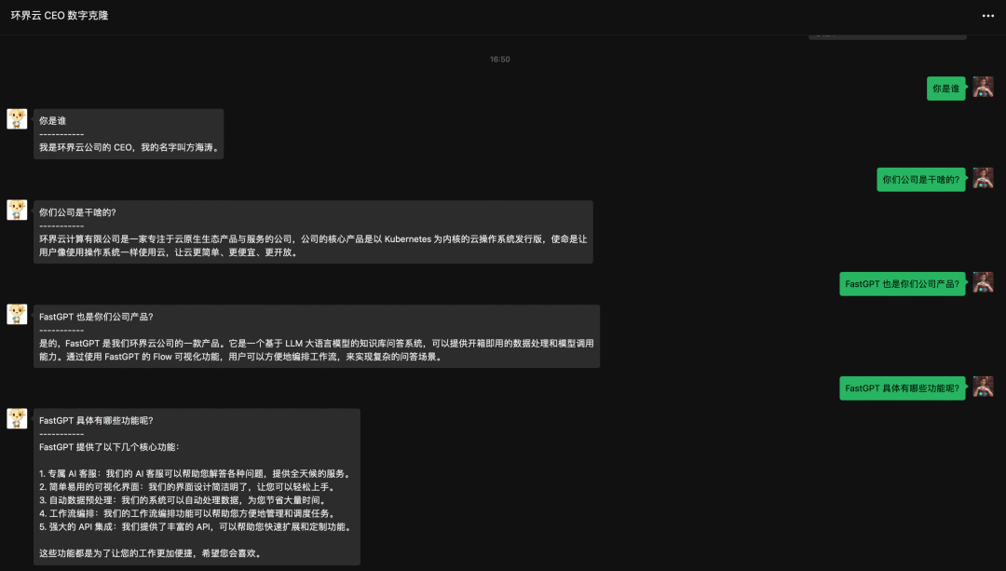Click the quoted 你们公司是干啥的? heading in the reply
Viewport: 1006px width, 571px height.
pos(77,212)
